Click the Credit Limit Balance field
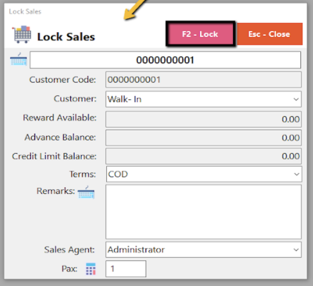This screenshot has height=286, width=313. pyautogui.click(x=203, y=156)
